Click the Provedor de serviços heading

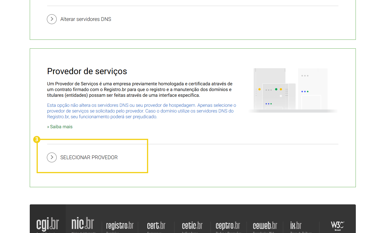[x=87, y=71]
